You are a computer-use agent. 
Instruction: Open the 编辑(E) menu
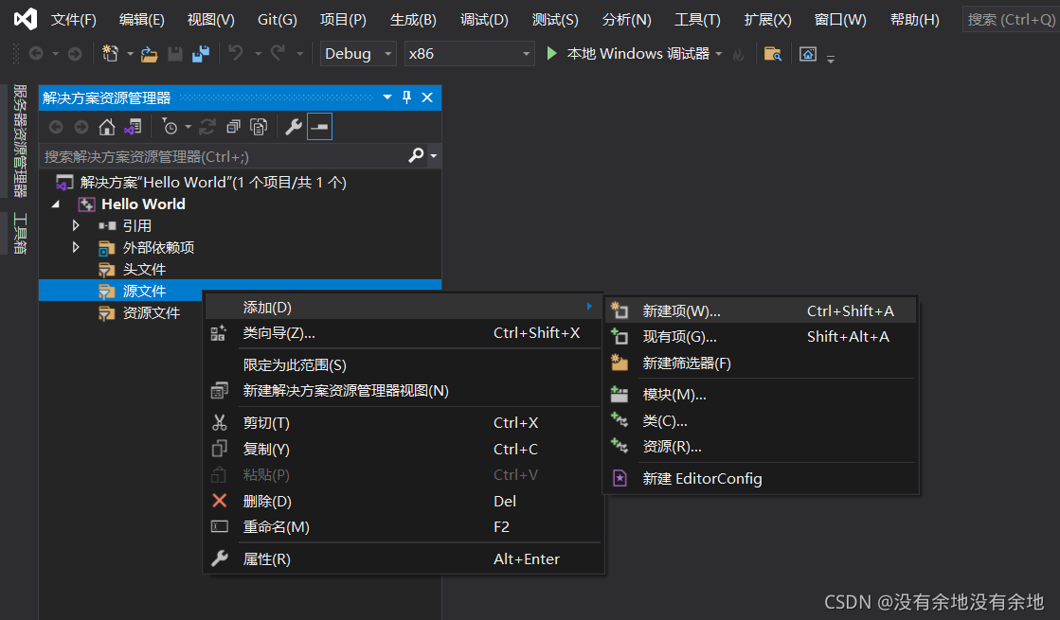142,20
